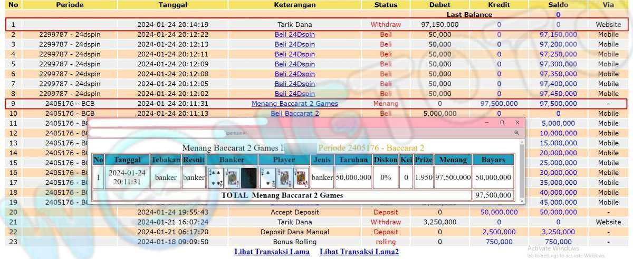The width and height of the screenshot is (633, 259).
Task: Click Beli 24Dspin link at 20:12:02
Action: 294,94
